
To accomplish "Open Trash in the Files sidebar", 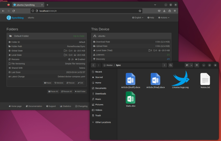I will pyautogui.click(x=98, y=116).
